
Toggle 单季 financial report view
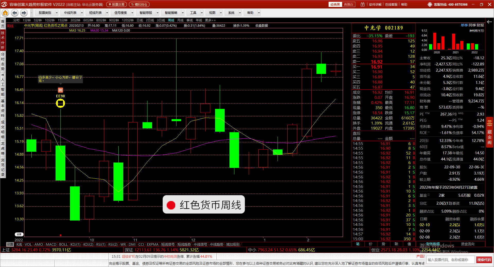coord(464,25)
